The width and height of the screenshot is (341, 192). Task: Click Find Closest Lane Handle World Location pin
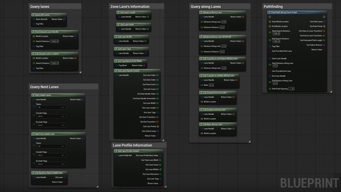point(34,36)
